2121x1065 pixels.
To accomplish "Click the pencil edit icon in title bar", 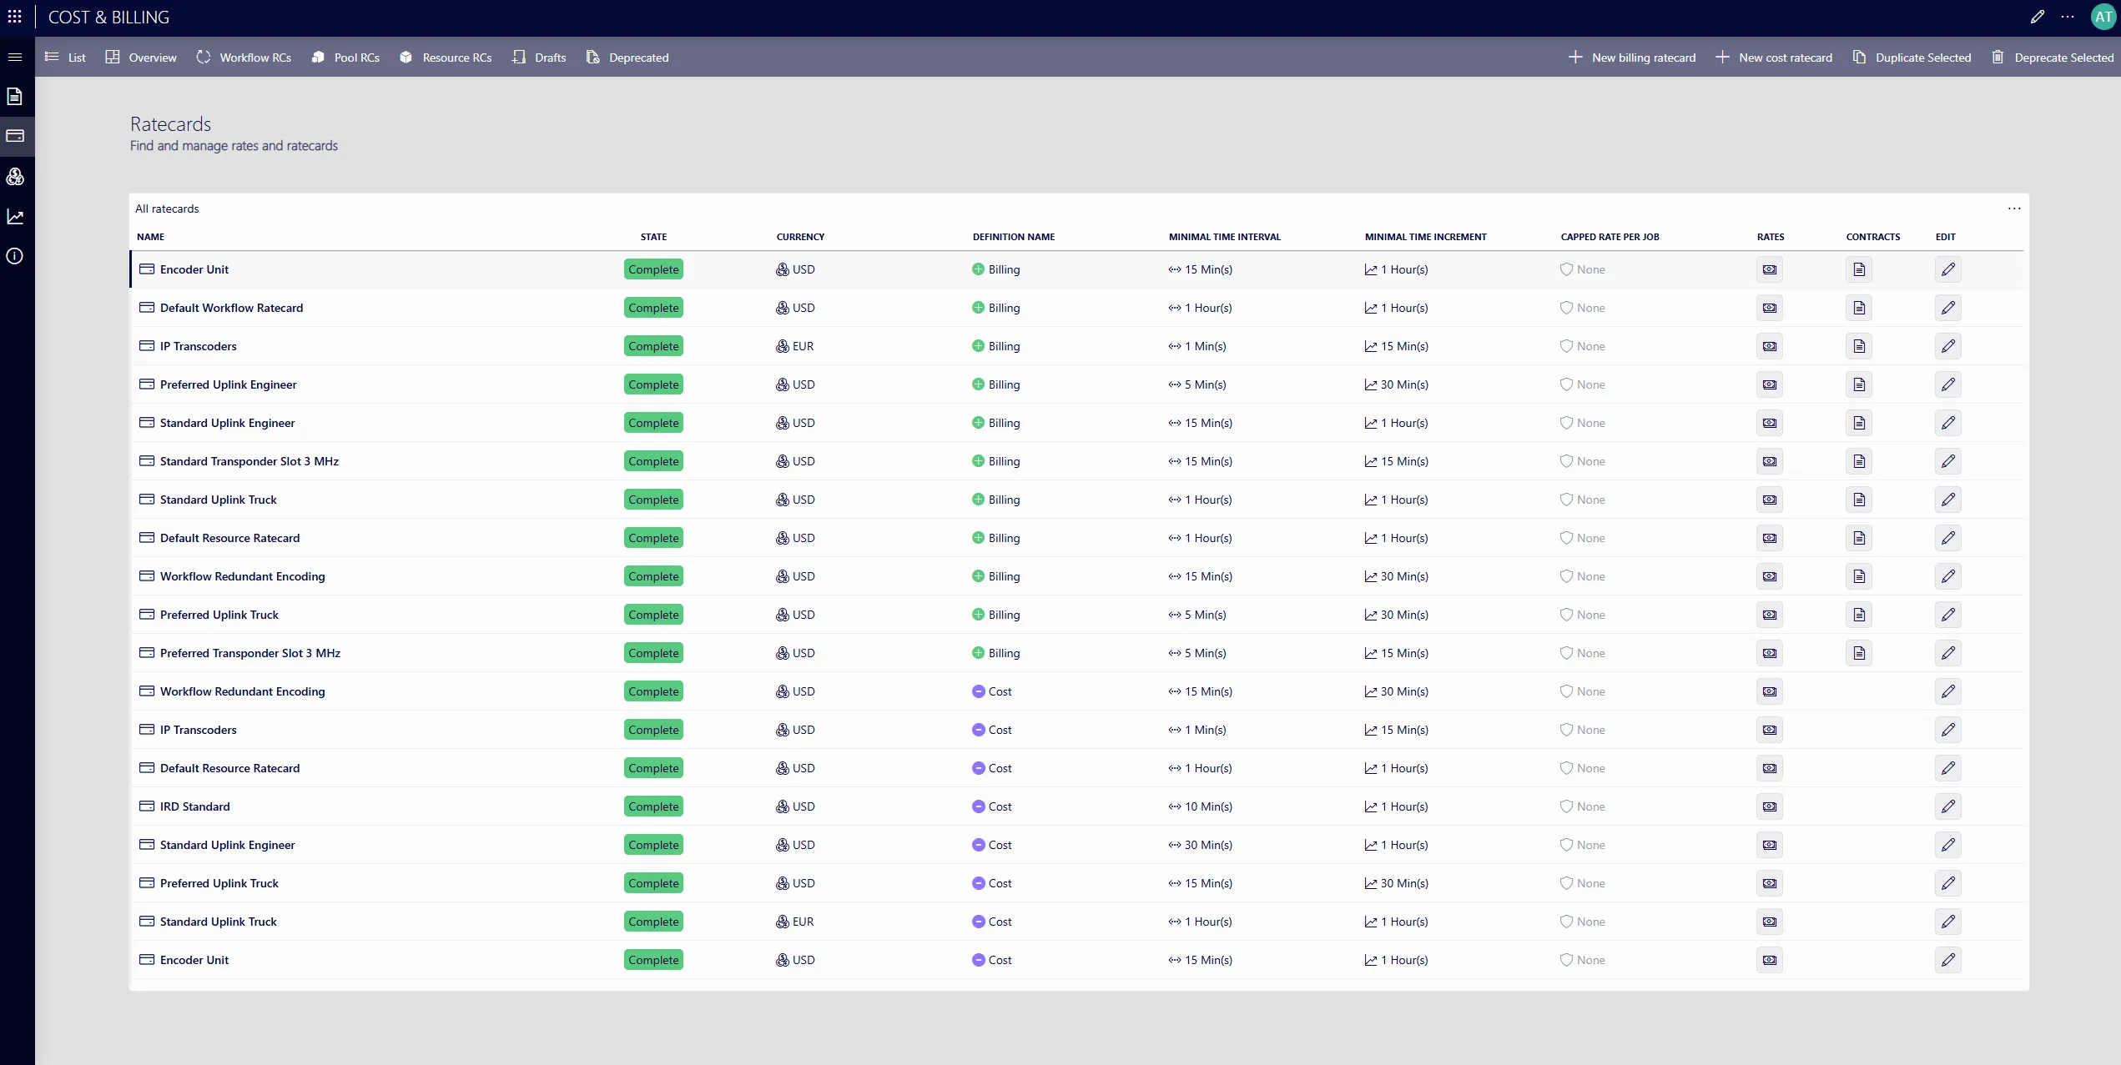I will (2038, 17).
